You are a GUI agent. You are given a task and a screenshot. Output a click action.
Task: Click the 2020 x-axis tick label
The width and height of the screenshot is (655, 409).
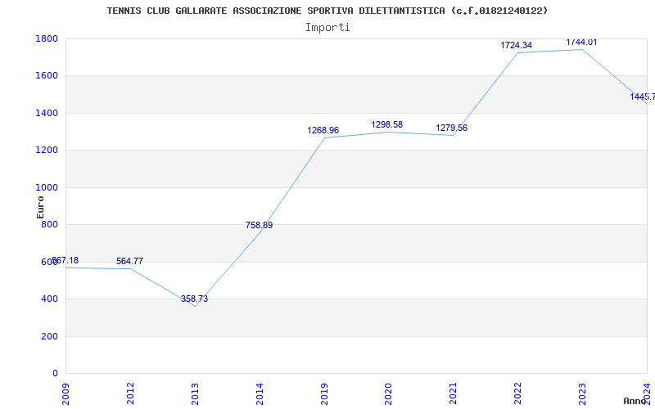[x=388, y=393]
